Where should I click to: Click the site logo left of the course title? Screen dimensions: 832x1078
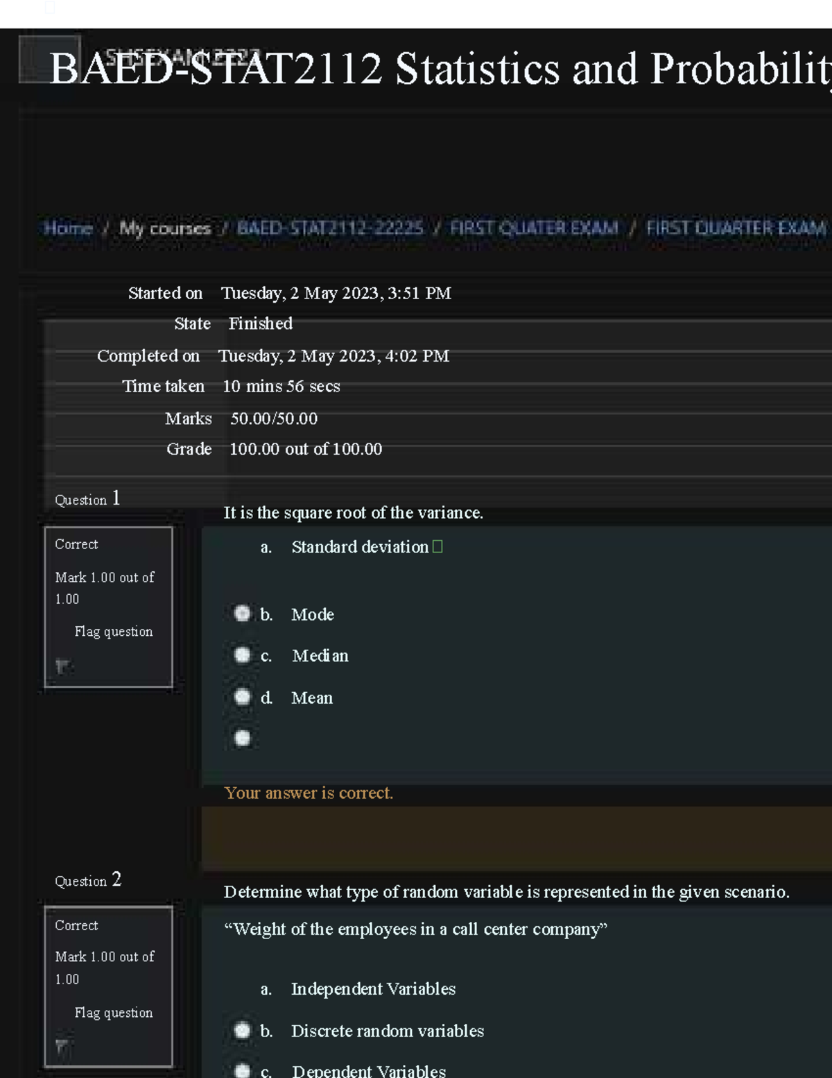[49, 59]
